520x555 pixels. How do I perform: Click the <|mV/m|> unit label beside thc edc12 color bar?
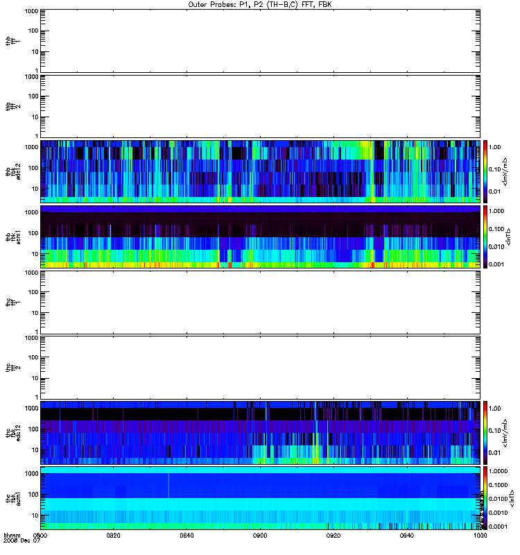(x=505, y=432)
